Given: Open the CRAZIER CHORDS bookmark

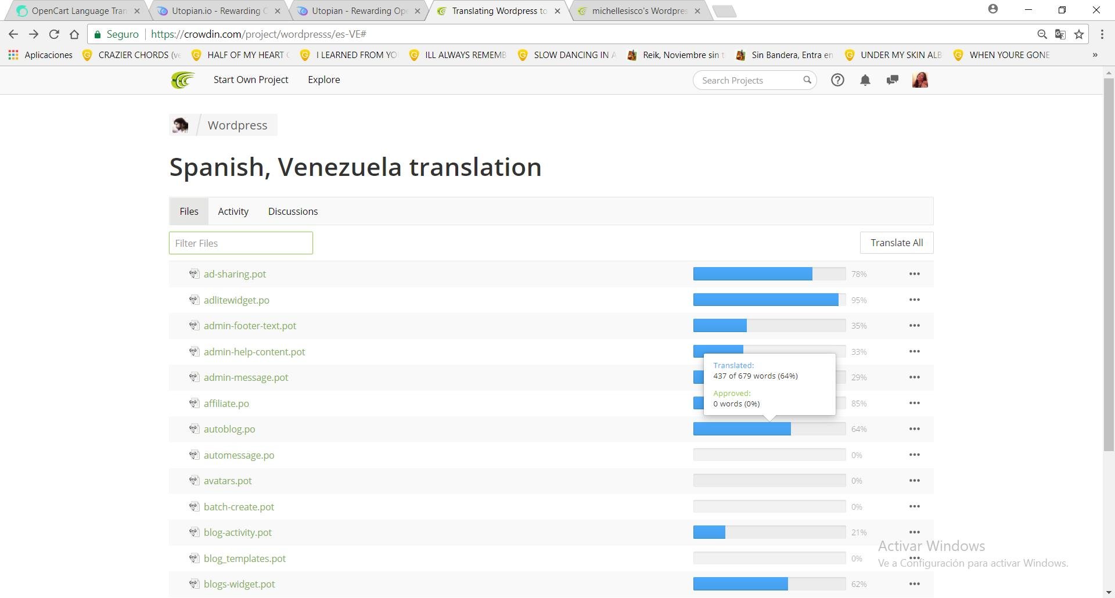Looking at the screenshot, I should 131,55.
